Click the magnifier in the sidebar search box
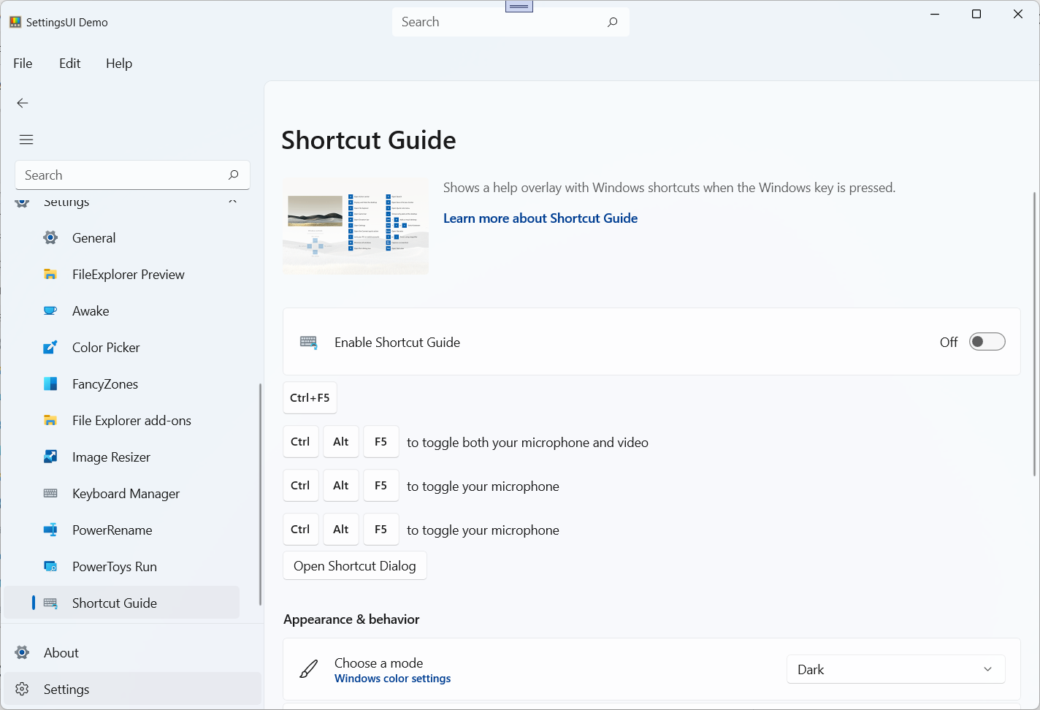Screen dimensions: 1040x710 coord(233,175)
